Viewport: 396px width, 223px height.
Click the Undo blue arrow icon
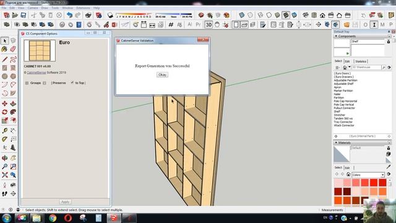pyautogui.click(x=69, y=15)
